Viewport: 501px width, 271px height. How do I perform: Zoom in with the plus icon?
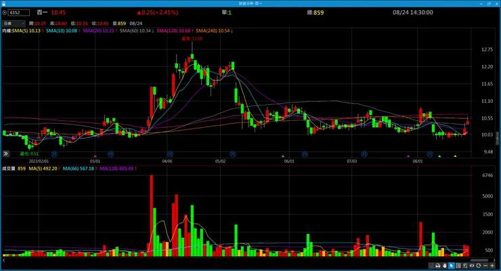(x=492, y=266)
